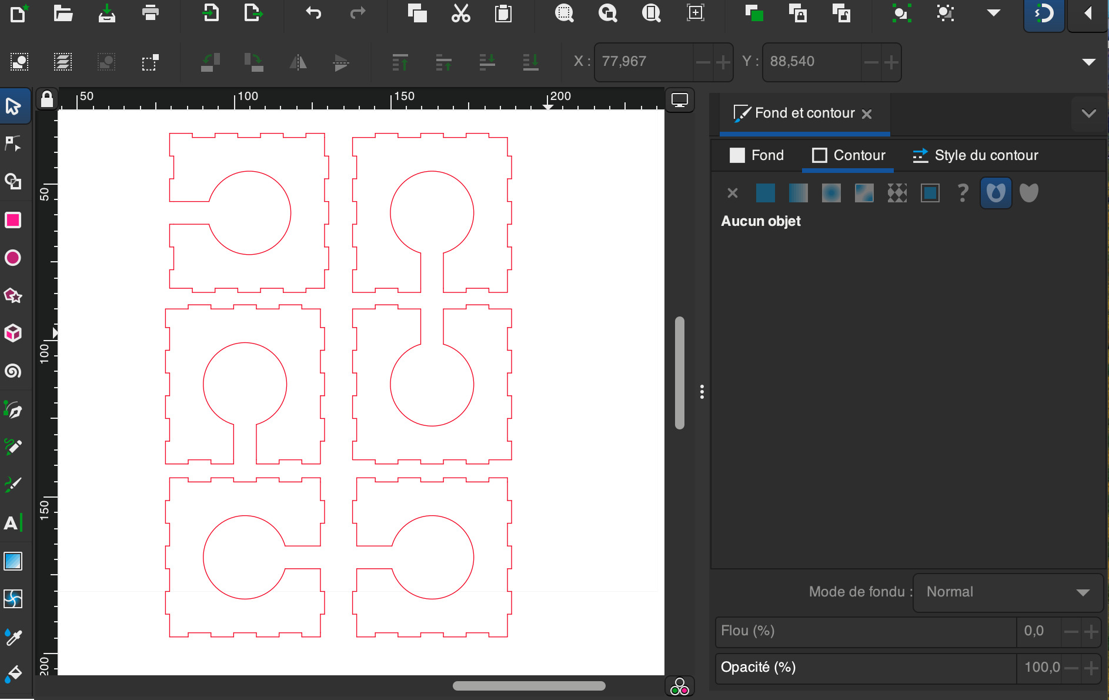The height and width of the screenshot is (700, 1109).
Task: Switch to the Fond tab
Action: tap(757, 155)
